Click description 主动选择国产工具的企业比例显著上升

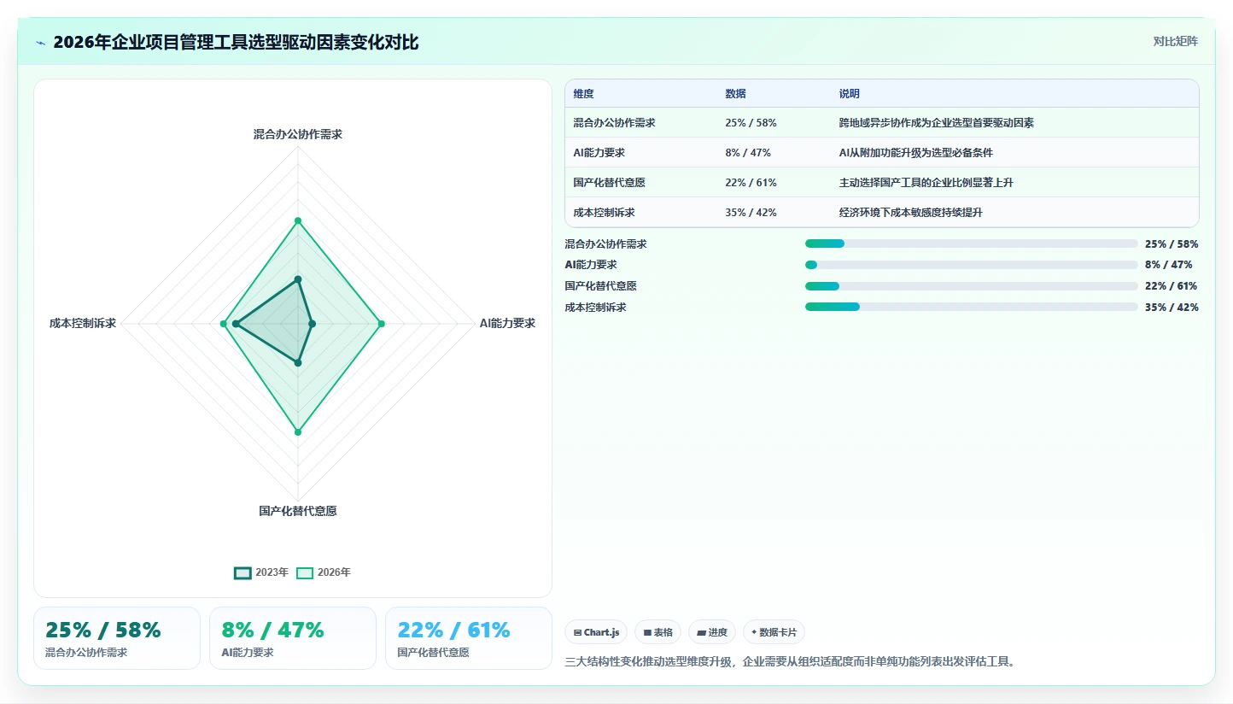[x=926, y=183]
